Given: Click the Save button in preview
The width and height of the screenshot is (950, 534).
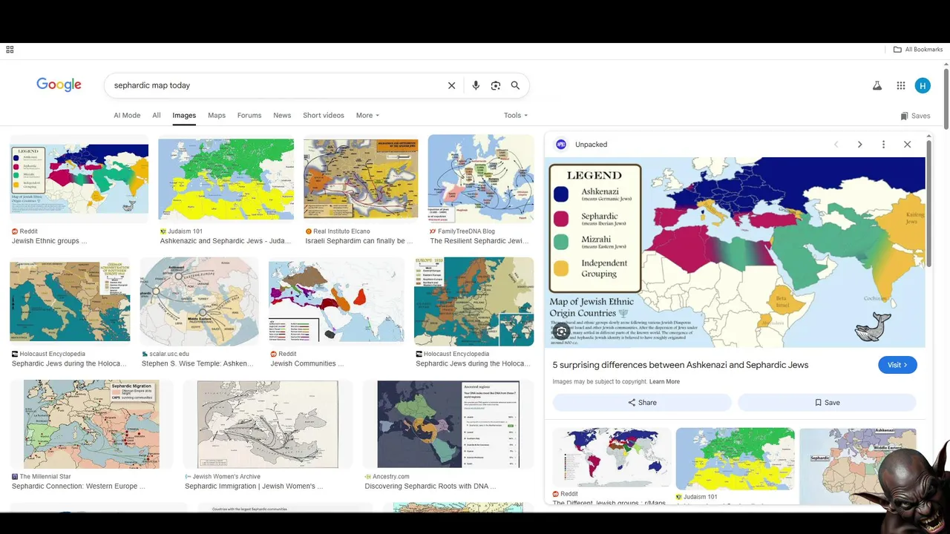Looking at the screenshot, I should pyautogui.click(x=827, y=403).
